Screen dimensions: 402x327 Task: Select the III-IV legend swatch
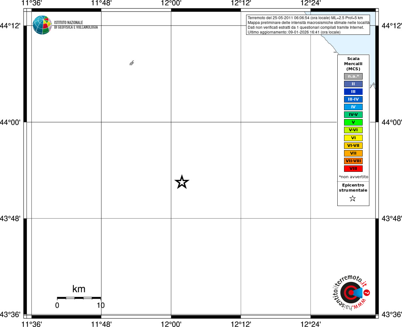[353, 99]
